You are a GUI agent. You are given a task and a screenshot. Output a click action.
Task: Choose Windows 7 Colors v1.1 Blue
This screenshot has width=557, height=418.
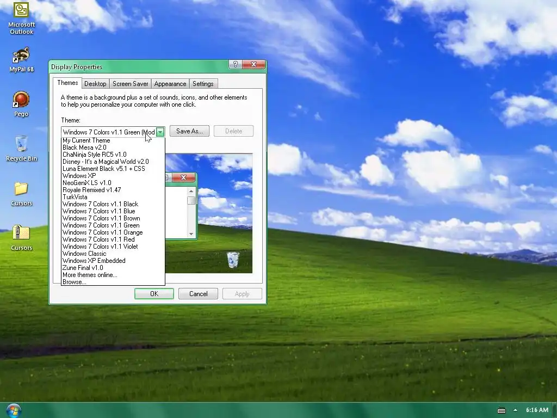[x=113, y=211]
